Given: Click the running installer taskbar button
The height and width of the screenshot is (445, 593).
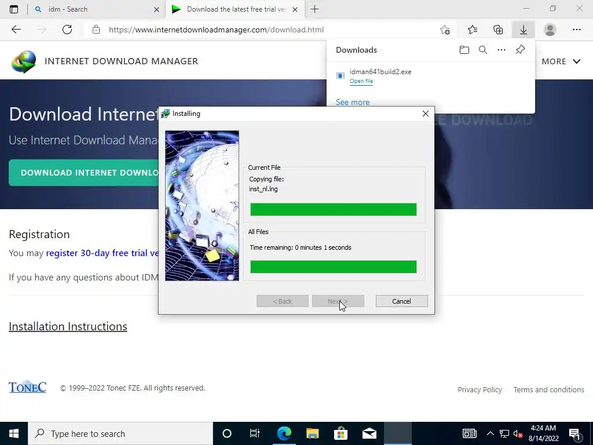Looking at the screenshot, I should (x=398, y=433).
